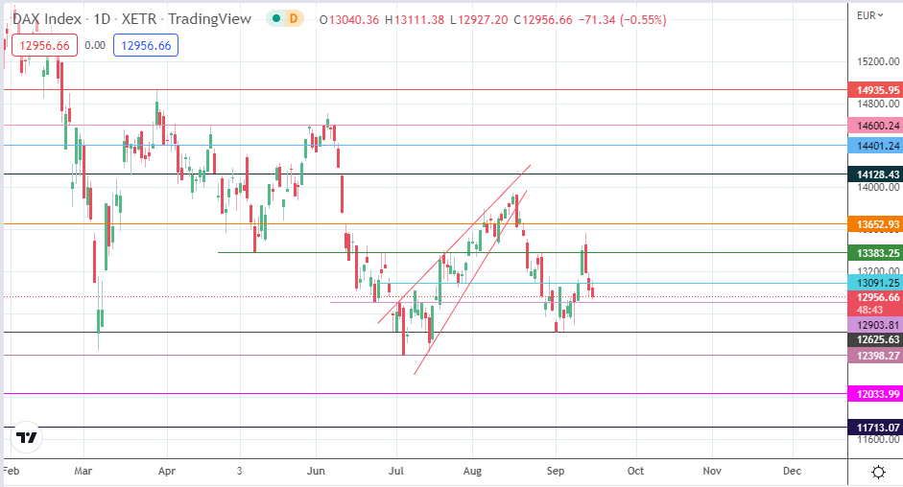Click the green market status dot
Screen dimensions: 903x487
click(x=276, y=19)
